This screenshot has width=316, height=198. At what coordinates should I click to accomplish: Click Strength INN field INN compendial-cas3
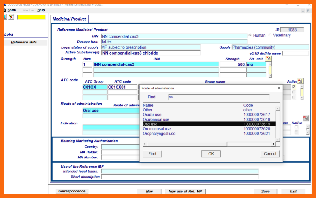[156, 64]
